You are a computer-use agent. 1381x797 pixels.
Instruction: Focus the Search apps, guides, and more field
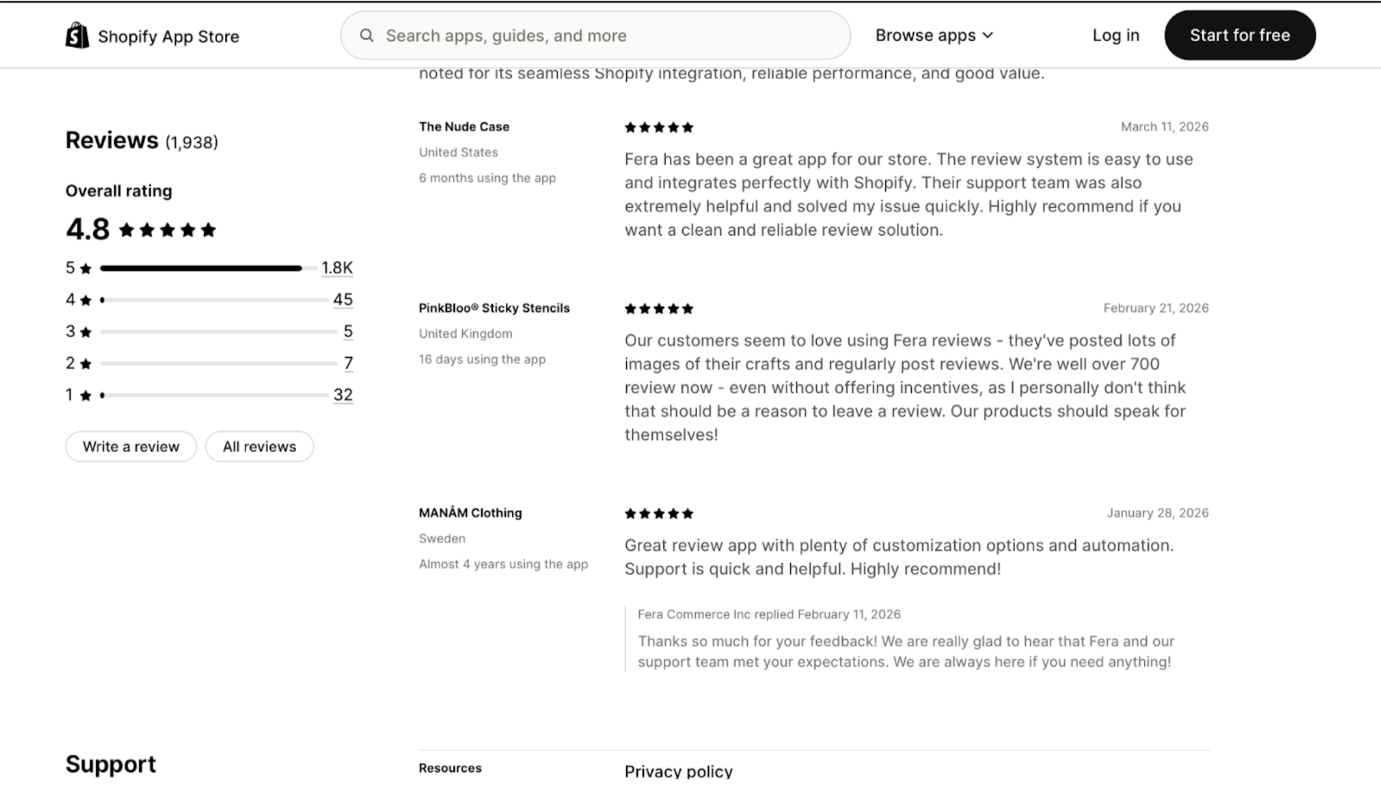click(608, 35)
